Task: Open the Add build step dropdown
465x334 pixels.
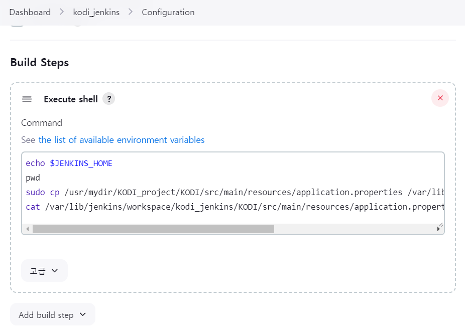Action: click(x=53, y=314)
